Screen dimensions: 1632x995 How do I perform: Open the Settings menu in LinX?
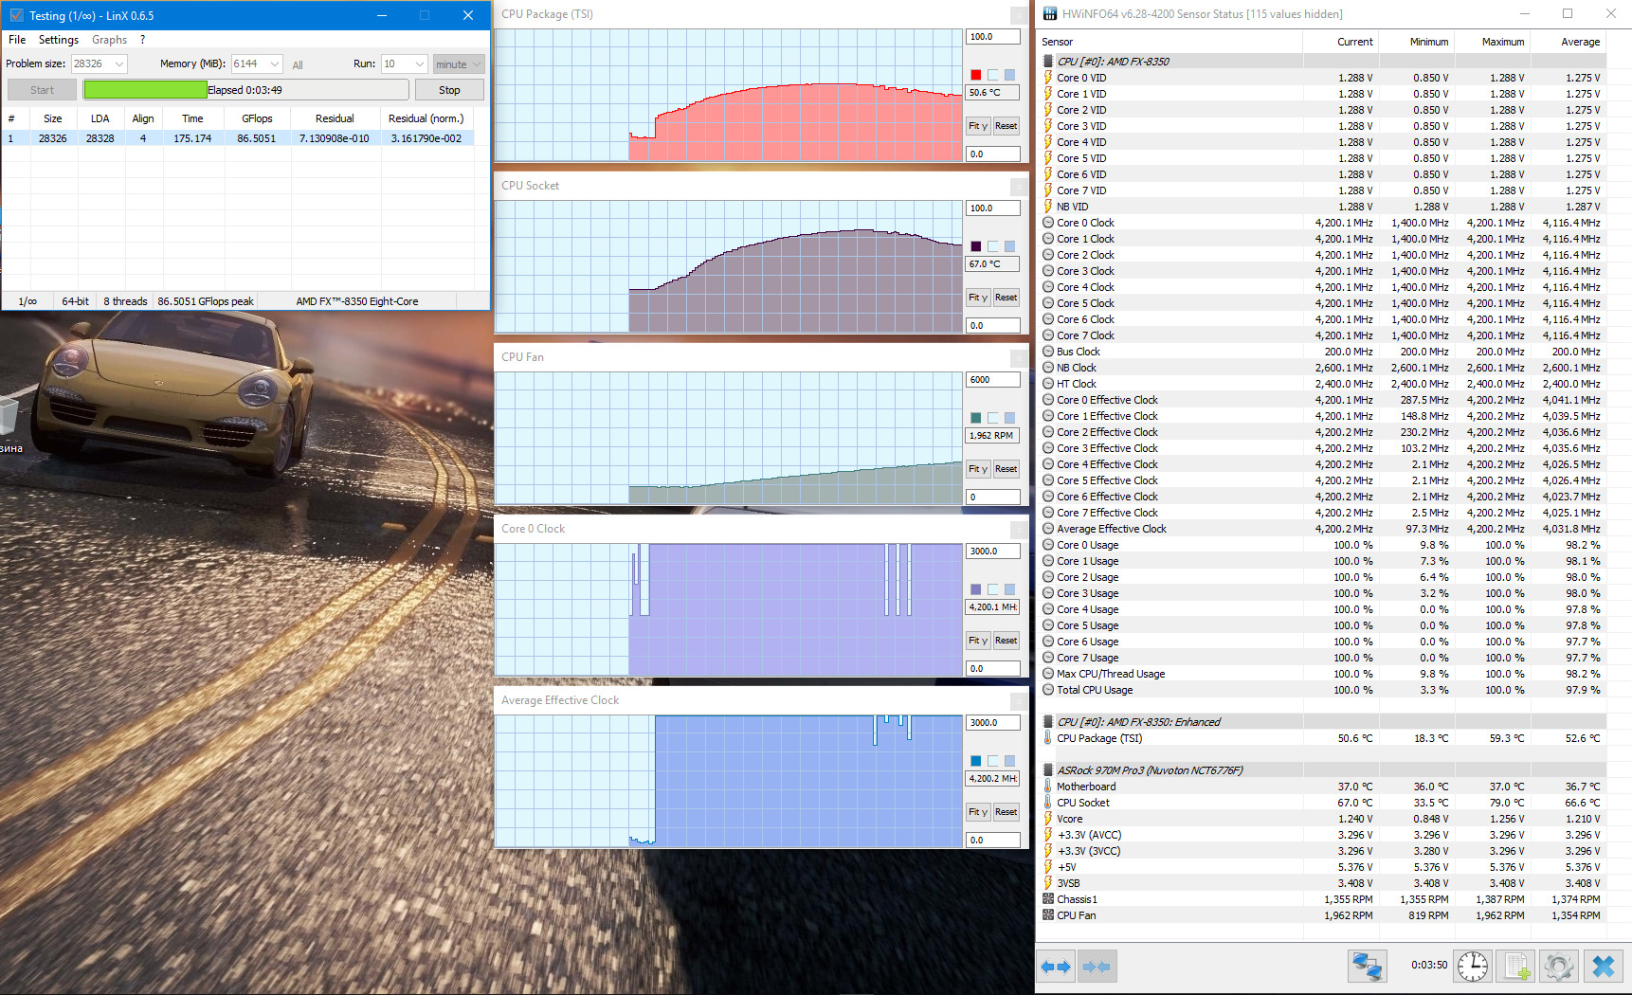coord(59,40)
